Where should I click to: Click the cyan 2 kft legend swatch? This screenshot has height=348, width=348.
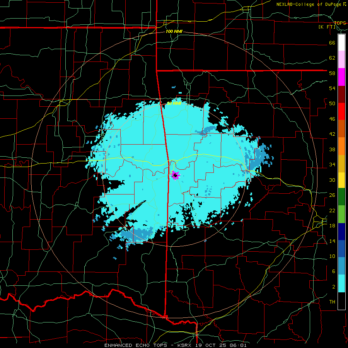[x=341, y=283]
